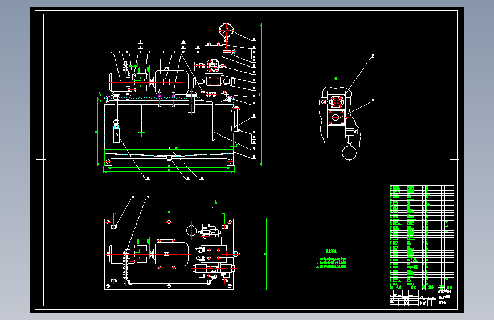Select the liquid level gauge on tank side
Screen dimensions: 494x320
point(236,120)
